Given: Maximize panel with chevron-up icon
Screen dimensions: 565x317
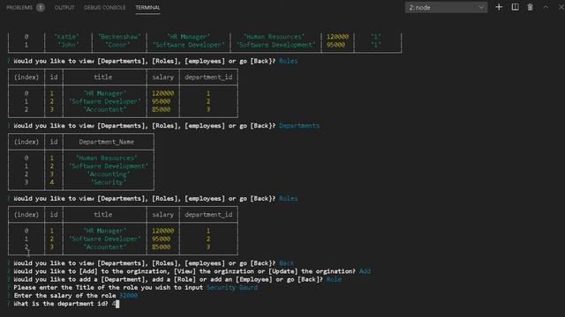Looking at the screenshot, I should [546, 7].
